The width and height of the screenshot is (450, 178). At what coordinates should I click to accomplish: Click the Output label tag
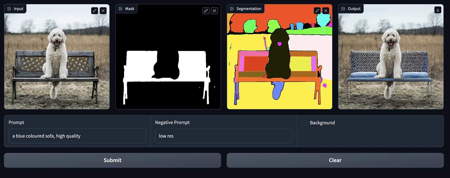(351, 9)
